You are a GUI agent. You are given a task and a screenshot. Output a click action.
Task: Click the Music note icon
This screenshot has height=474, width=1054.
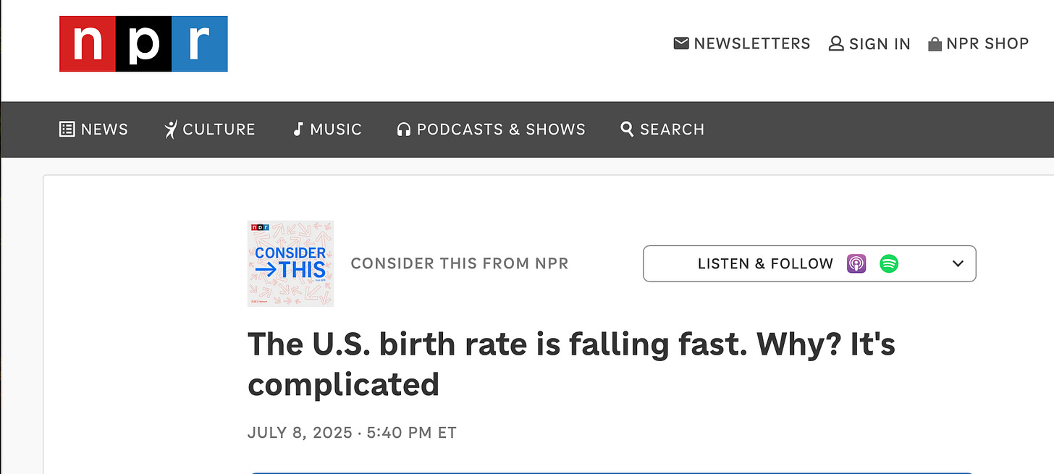coord(298,130)
